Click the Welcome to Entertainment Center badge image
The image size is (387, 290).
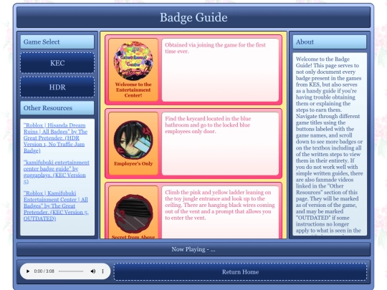[x=133, y=61]
